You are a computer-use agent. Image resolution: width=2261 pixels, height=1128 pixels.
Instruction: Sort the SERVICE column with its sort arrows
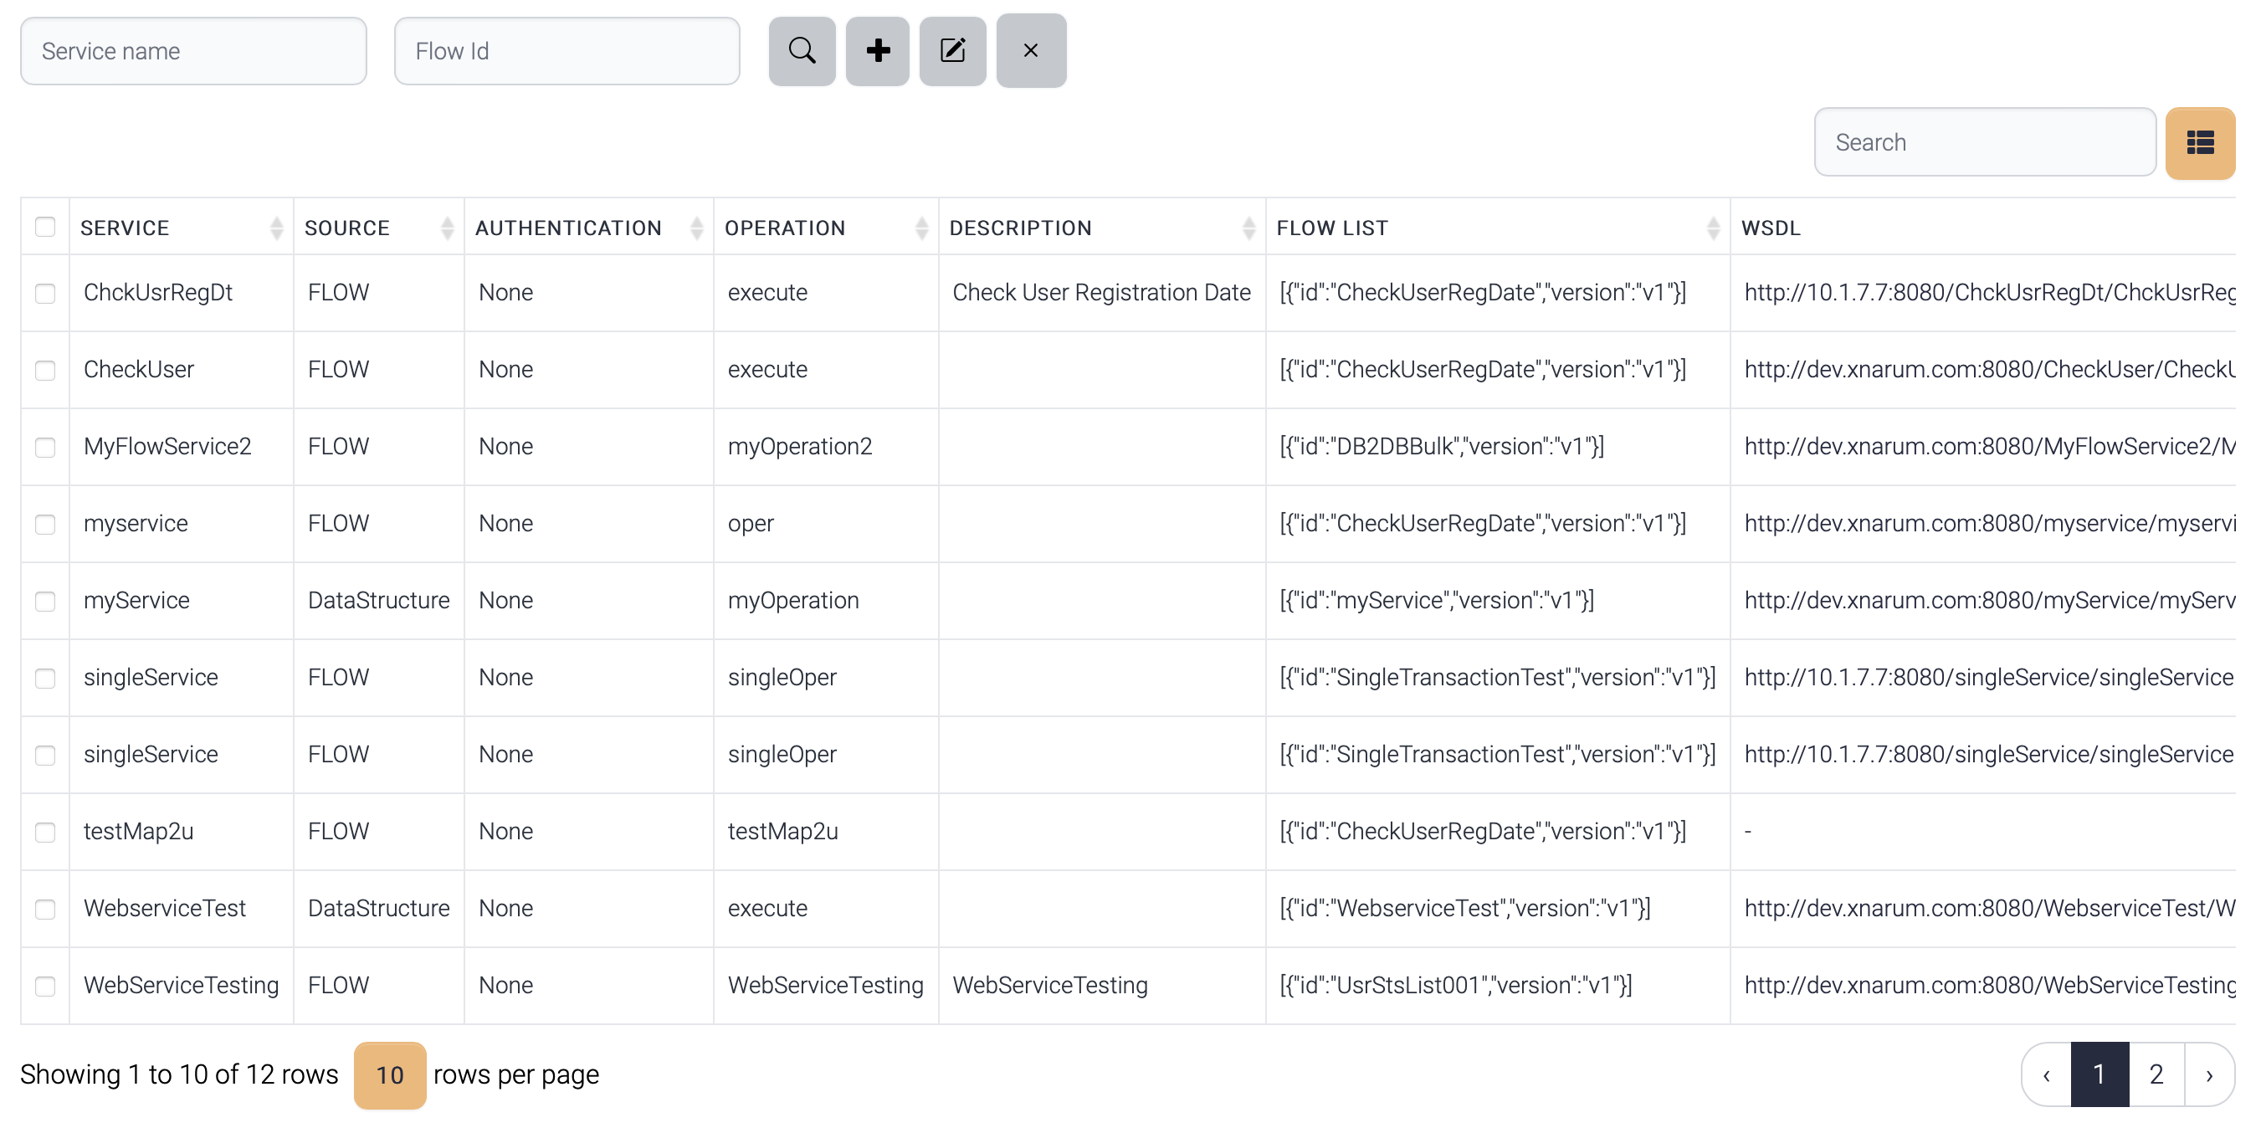(x=277, y=228)
